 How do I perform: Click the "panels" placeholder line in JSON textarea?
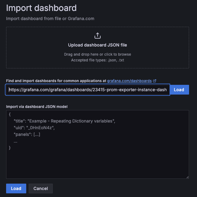(27, 134)
